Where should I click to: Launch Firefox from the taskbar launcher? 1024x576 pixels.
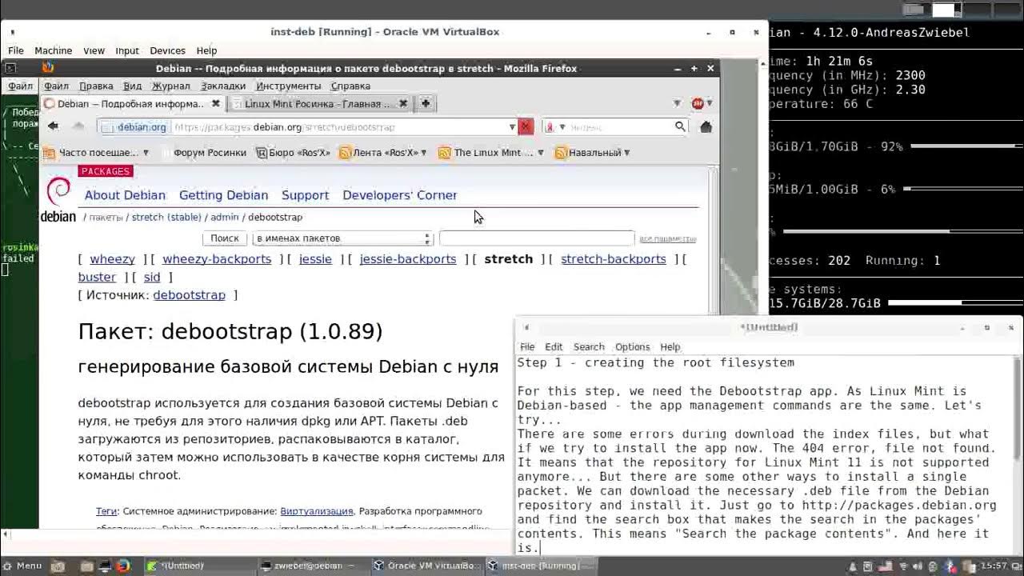[x=122, y=566]
